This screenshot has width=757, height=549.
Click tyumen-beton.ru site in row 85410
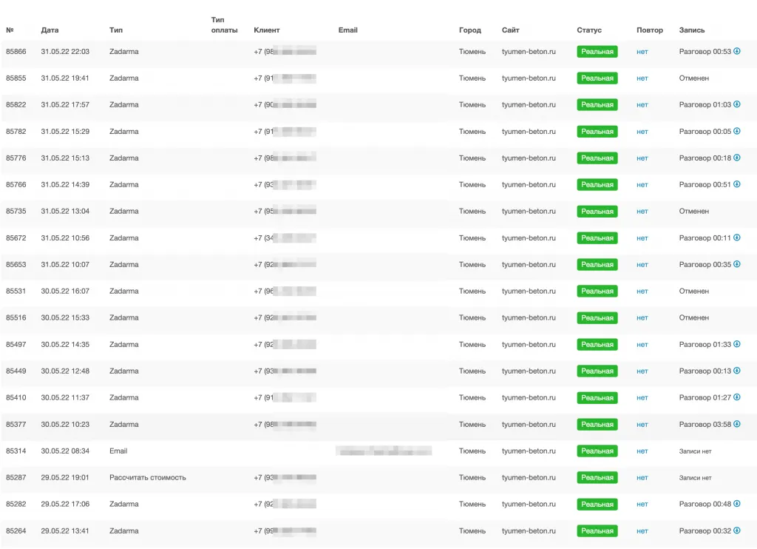(528, 398)
